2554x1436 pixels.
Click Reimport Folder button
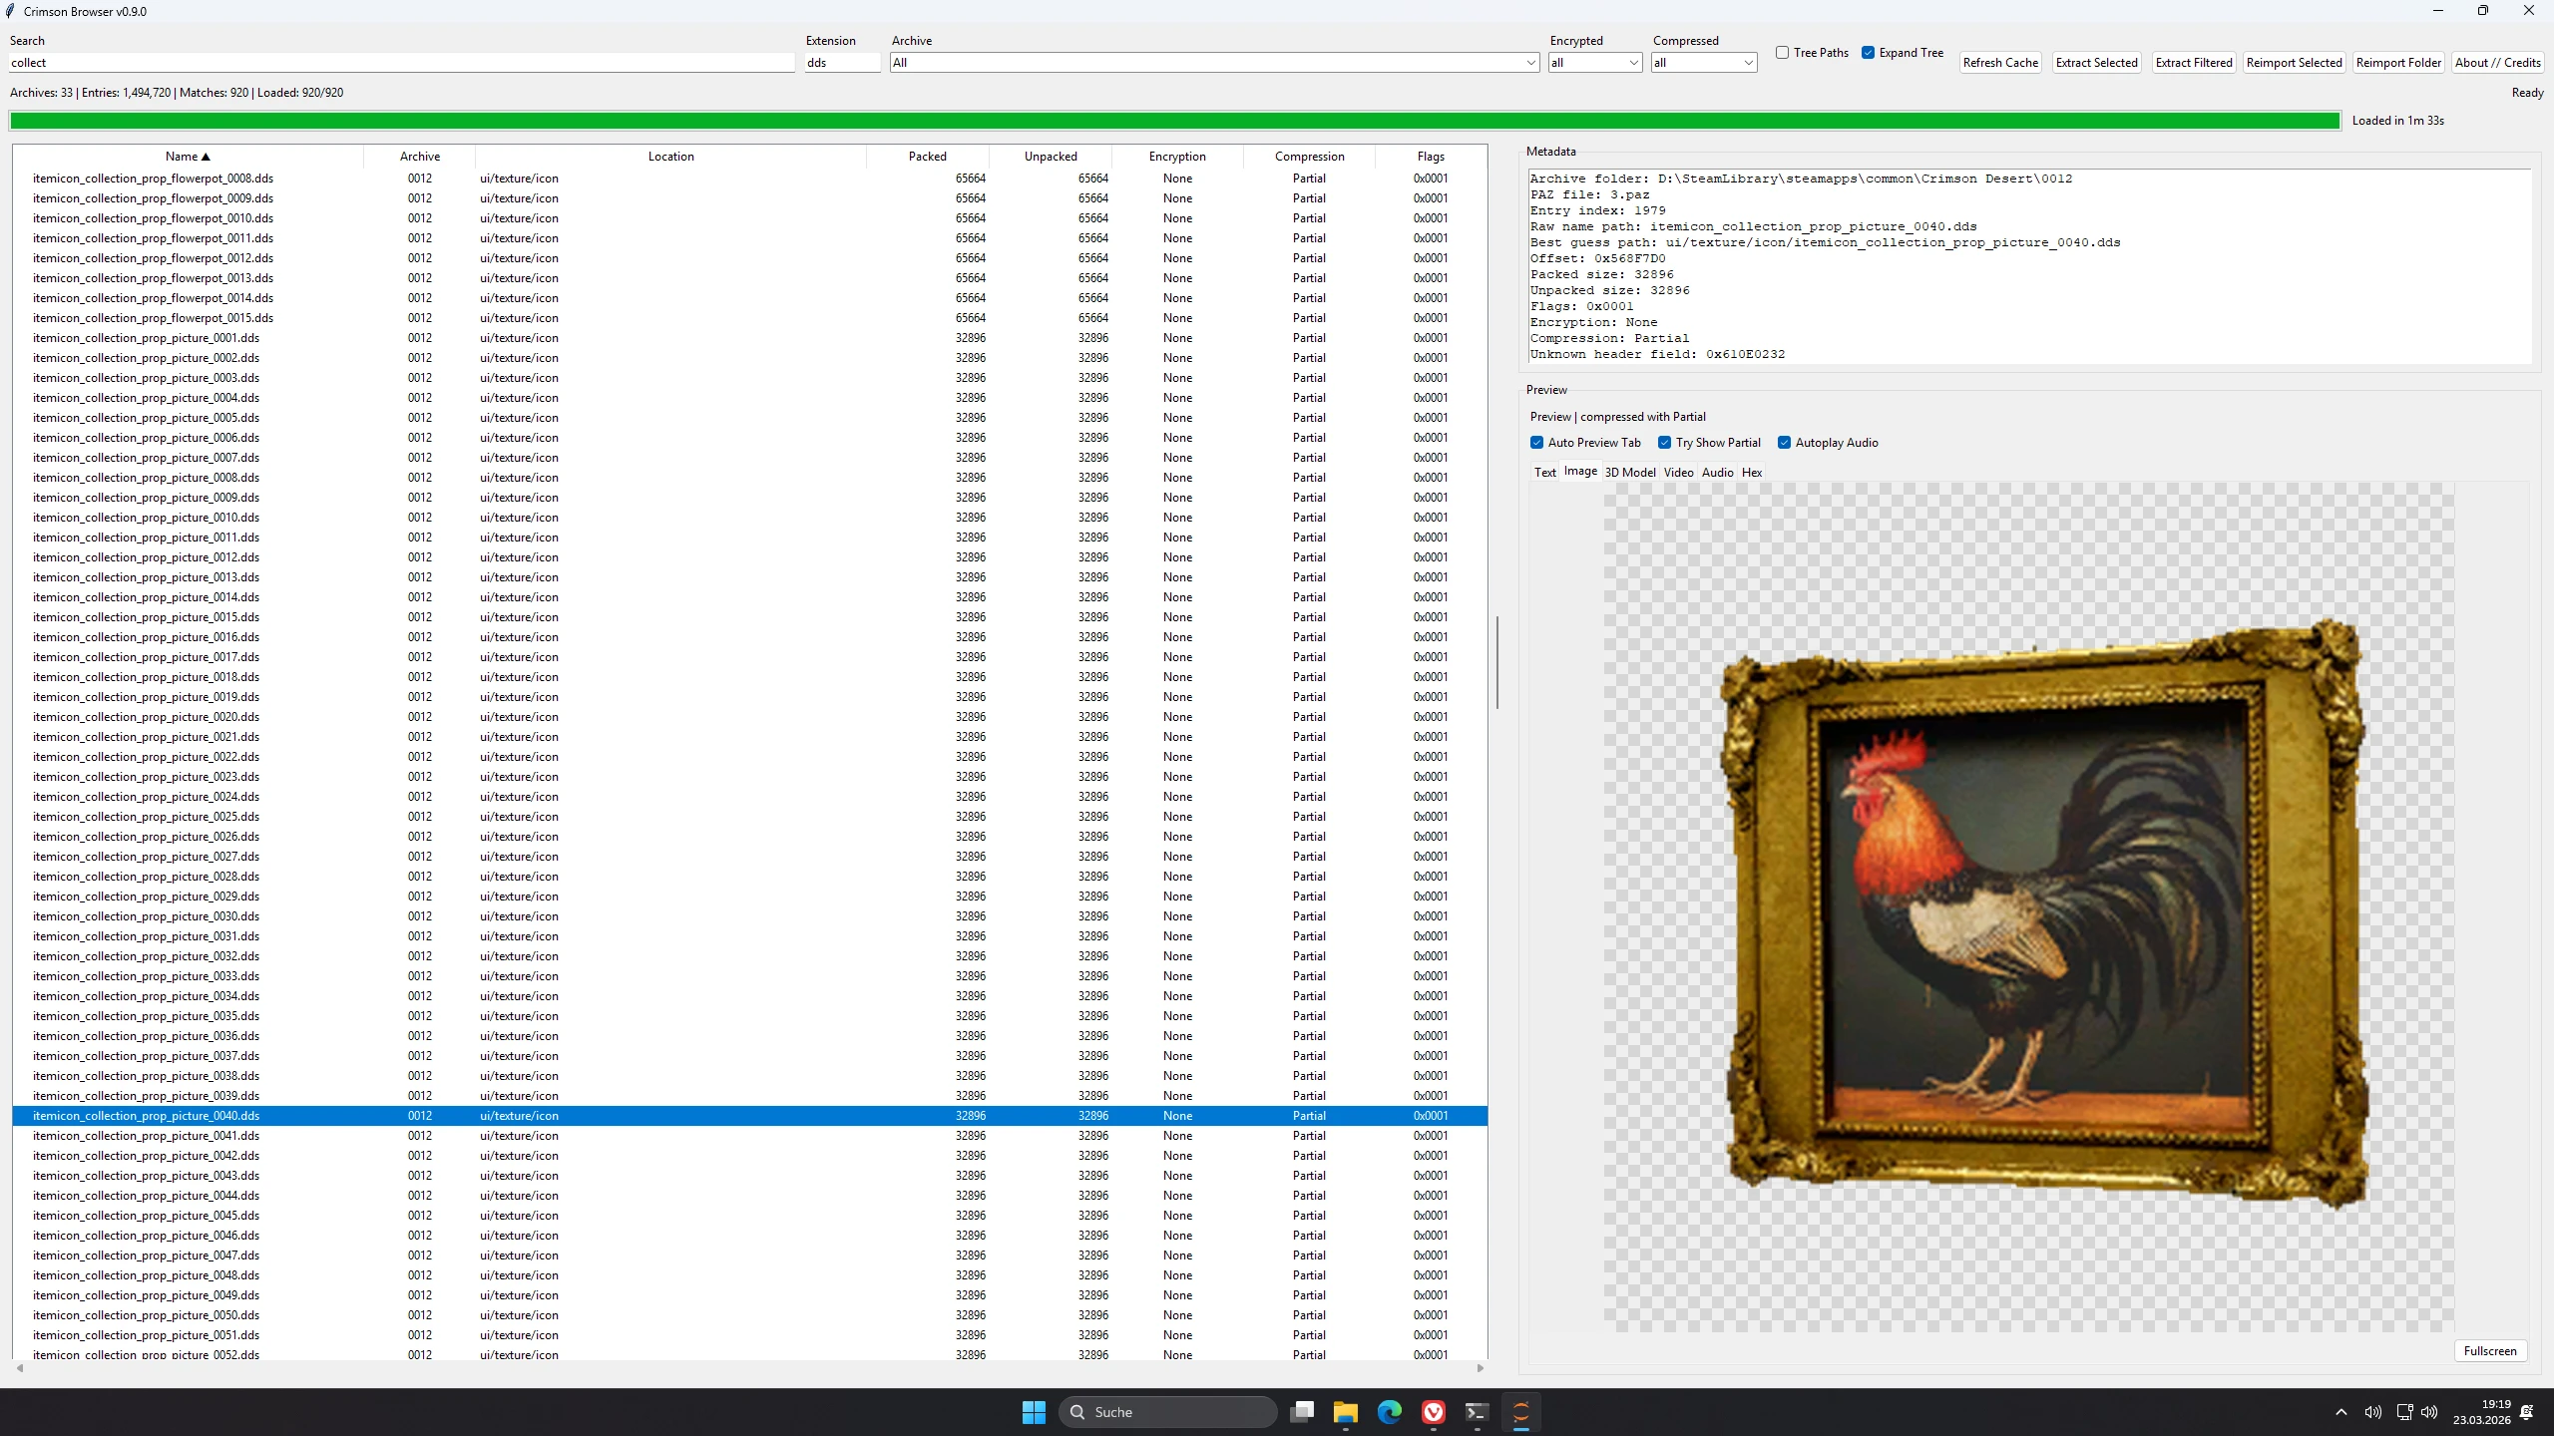2398,63
